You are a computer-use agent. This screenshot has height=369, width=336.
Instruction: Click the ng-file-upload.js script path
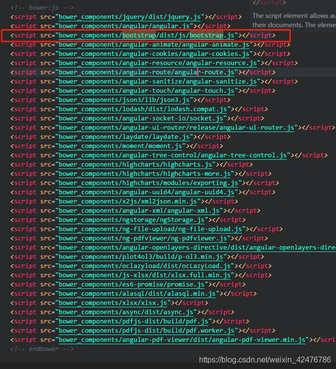pyautogui.click(x=151, y=229)
